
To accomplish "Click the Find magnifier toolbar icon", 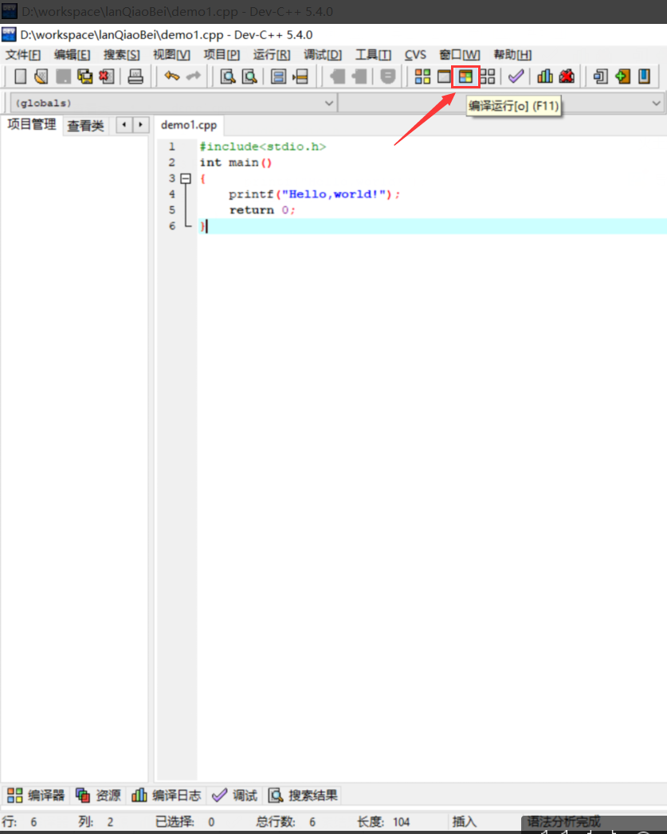I will (x=227, y=76).
